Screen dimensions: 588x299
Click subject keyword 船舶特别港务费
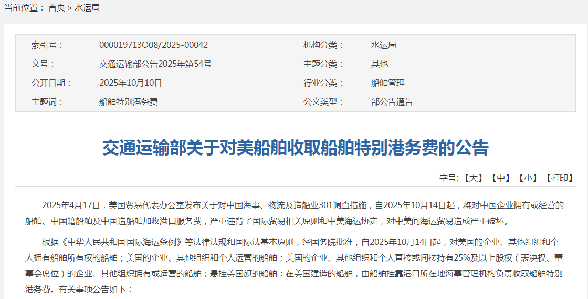click(128, 102)
